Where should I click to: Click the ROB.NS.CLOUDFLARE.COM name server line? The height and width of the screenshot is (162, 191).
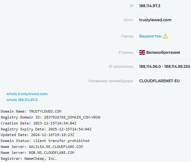[x=37, y=153]
